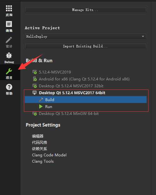This screenshot has height=195, width=156.
Task: Open the Welcome mode grid icon
Action: (x=9, y=8)
